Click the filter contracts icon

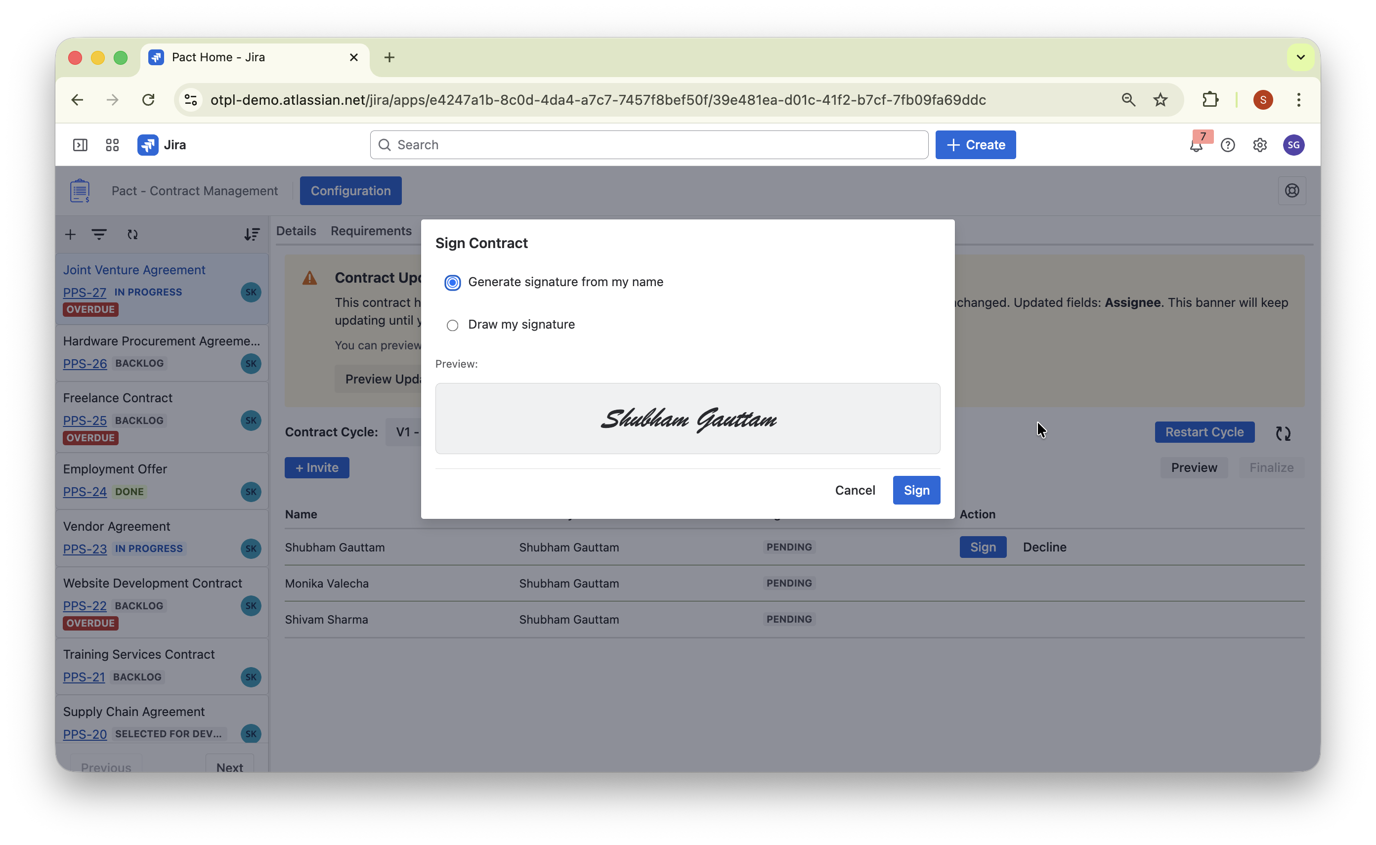click(99, 235)
